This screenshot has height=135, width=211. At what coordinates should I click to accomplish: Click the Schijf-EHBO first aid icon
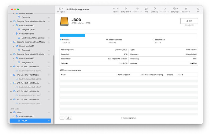click(x=126, y=9)
